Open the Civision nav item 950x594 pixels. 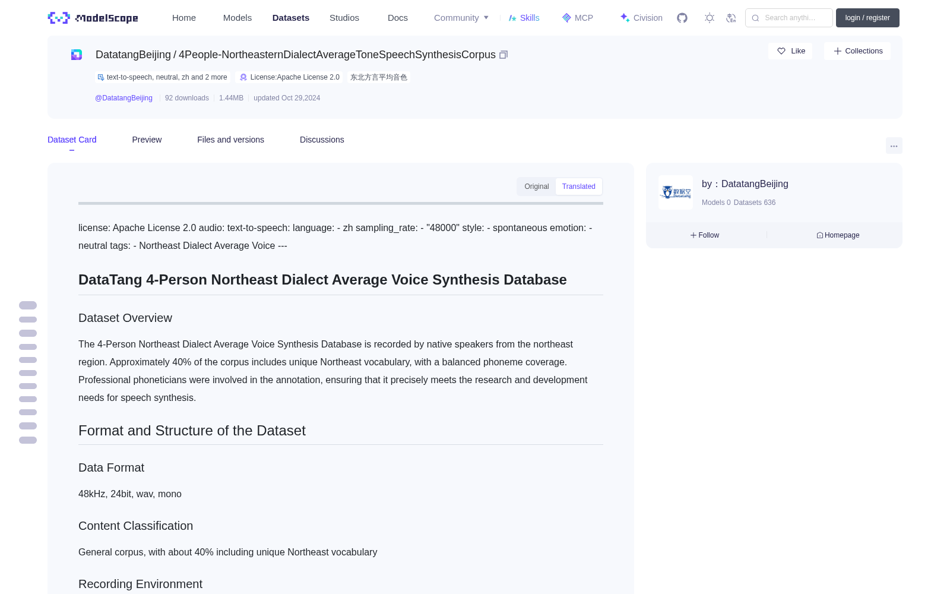(x=641, y=18)
